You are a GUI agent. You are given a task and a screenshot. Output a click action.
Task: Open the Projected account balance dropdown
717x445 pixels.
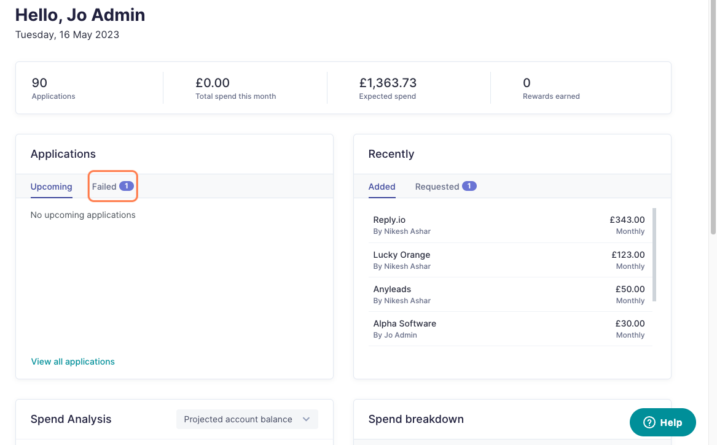pyautogui.click(x=247, y=419)
